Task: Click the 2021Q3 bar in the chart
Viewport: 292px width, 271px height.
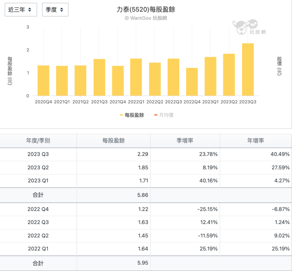Action: [99, 77]
